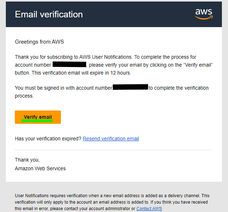
Task: Open the Contact AWS link
Action: pyautogui.click(x=149, y=208)
